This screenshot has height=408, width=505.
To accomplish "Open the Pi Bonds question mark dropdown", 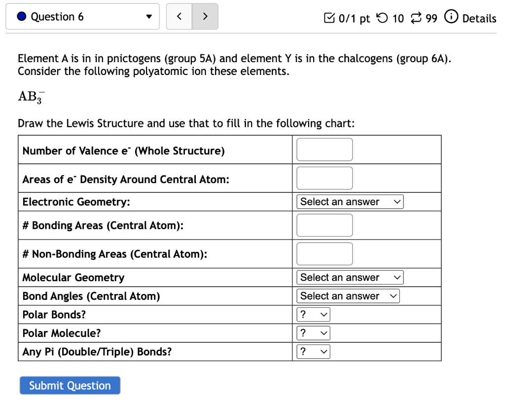I will click(x=313, y=351).
